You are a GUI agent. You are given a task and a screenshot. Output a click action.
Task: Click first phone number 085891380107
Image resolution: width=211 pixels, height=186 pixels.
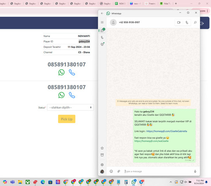67,65
